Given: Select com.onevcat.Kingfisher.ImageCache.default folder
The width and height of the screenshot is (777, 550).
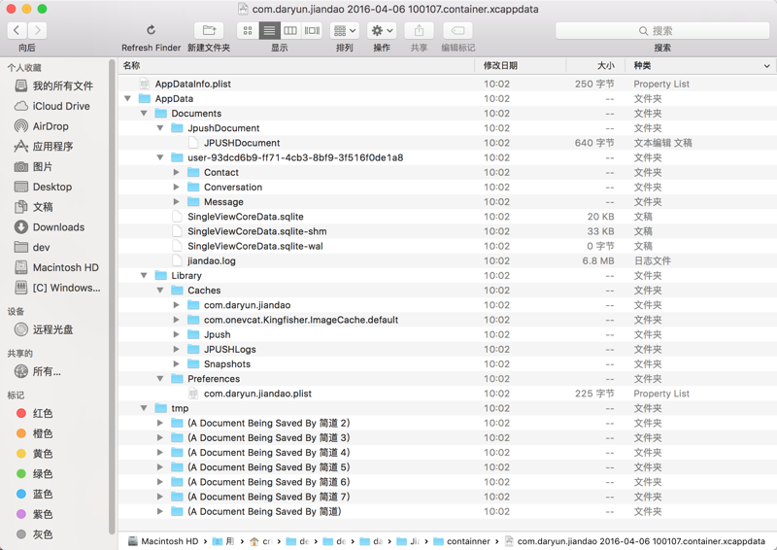Looking at the screenshot, I should coord(447,320).
